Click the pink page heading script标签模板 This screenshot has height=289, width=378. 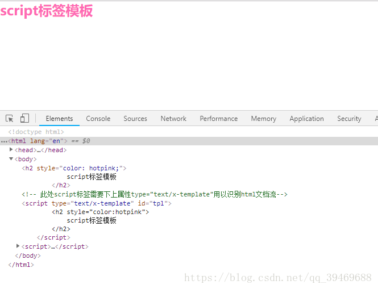[47, 11]
